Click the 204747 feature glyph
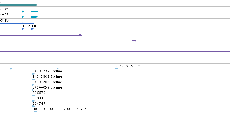 pyautogui.click(x=34, y=106)
